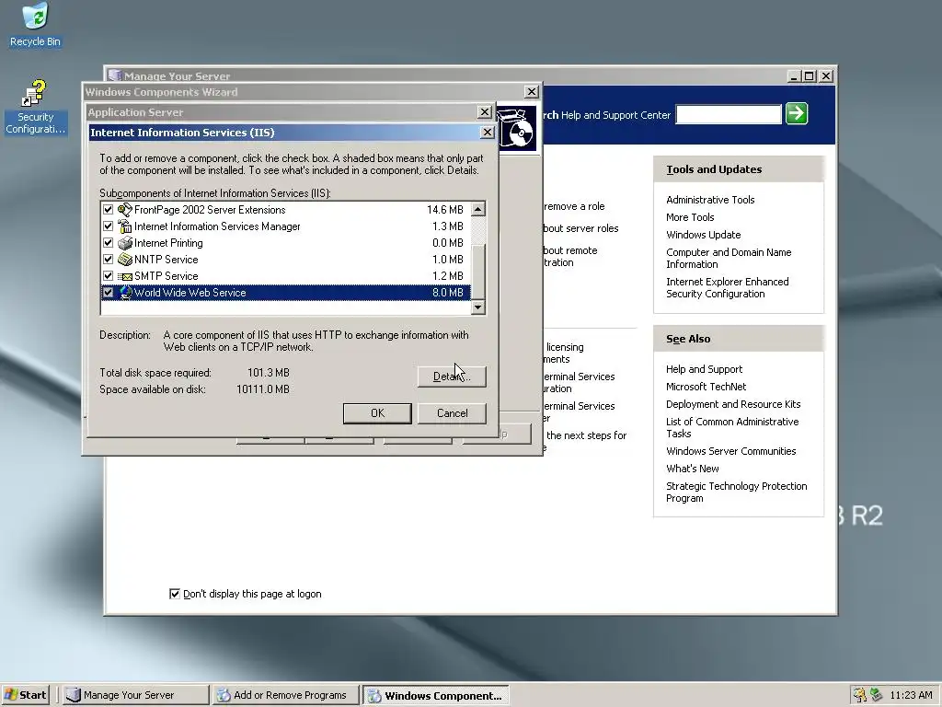This screenshot has width=942, height=707.
Task: Click the Internet Printing printer icon
Action: click(x=125, y=243)
